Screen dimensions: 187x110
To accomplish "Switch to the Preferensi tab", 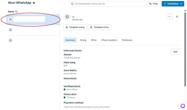I will (127, 40).
